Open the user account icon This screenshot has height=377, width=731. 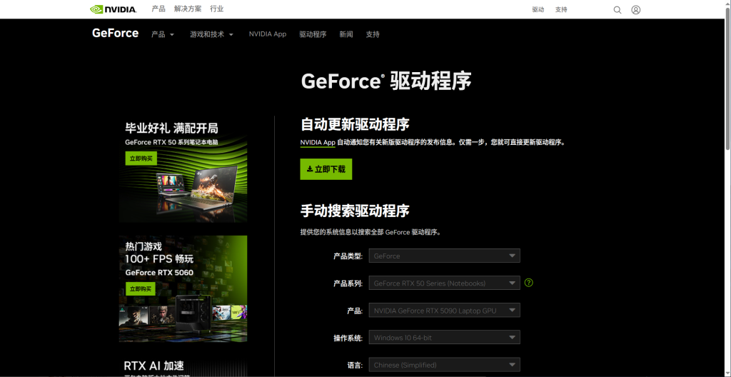tap(636, 10)
